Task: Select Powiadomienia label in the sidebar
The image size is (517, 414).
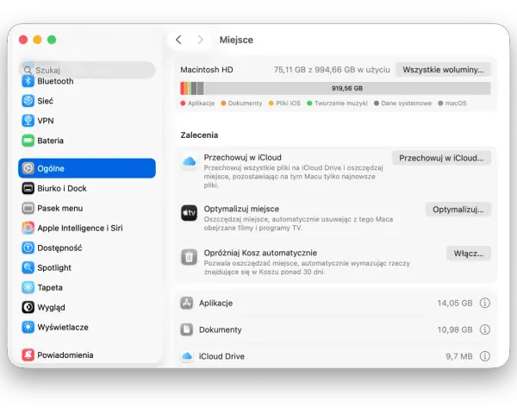Action: (x=65, y=355)
